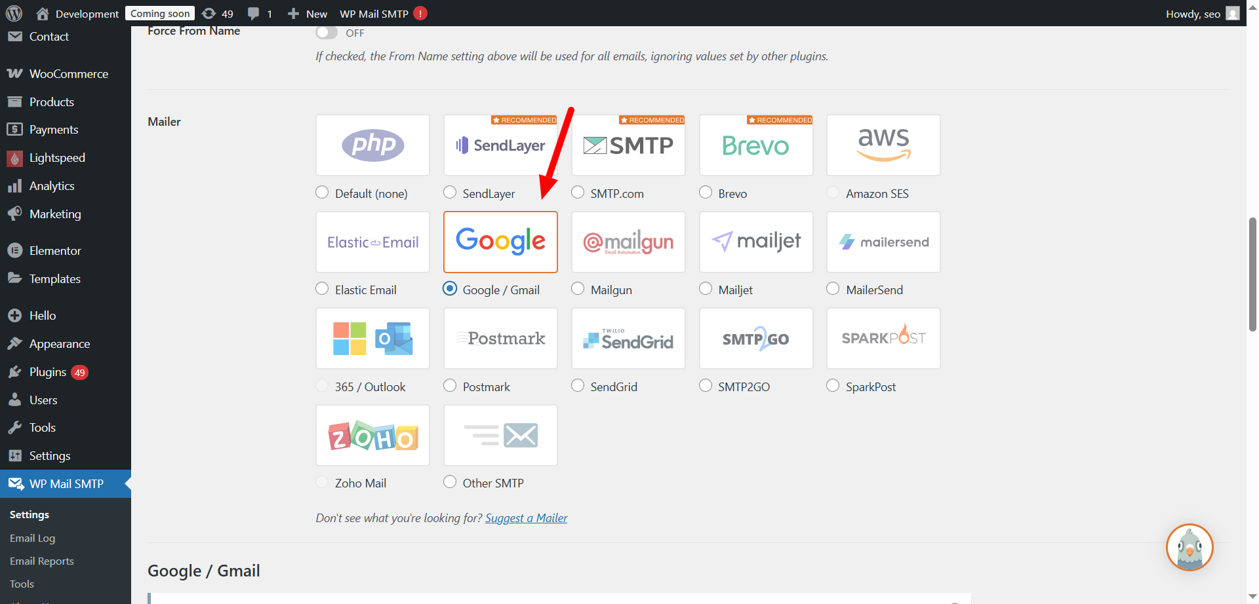Open the New content menu
This screenshot has height=604, width=1259.
pyautogui.click(x=307, y=13)
